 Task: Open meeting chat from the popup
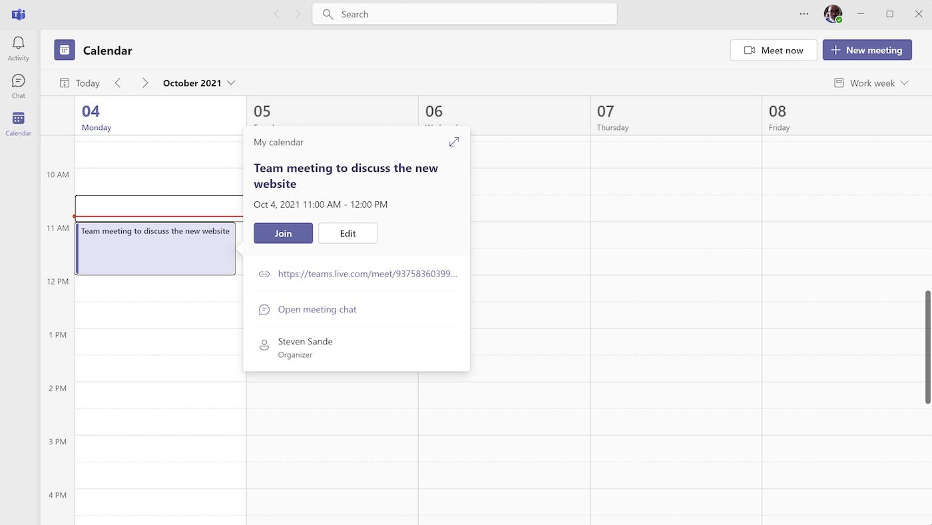tap(317, 310)
